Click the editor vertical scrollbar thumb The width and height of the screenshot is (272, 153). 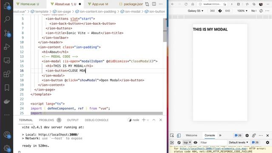(165, 30)
